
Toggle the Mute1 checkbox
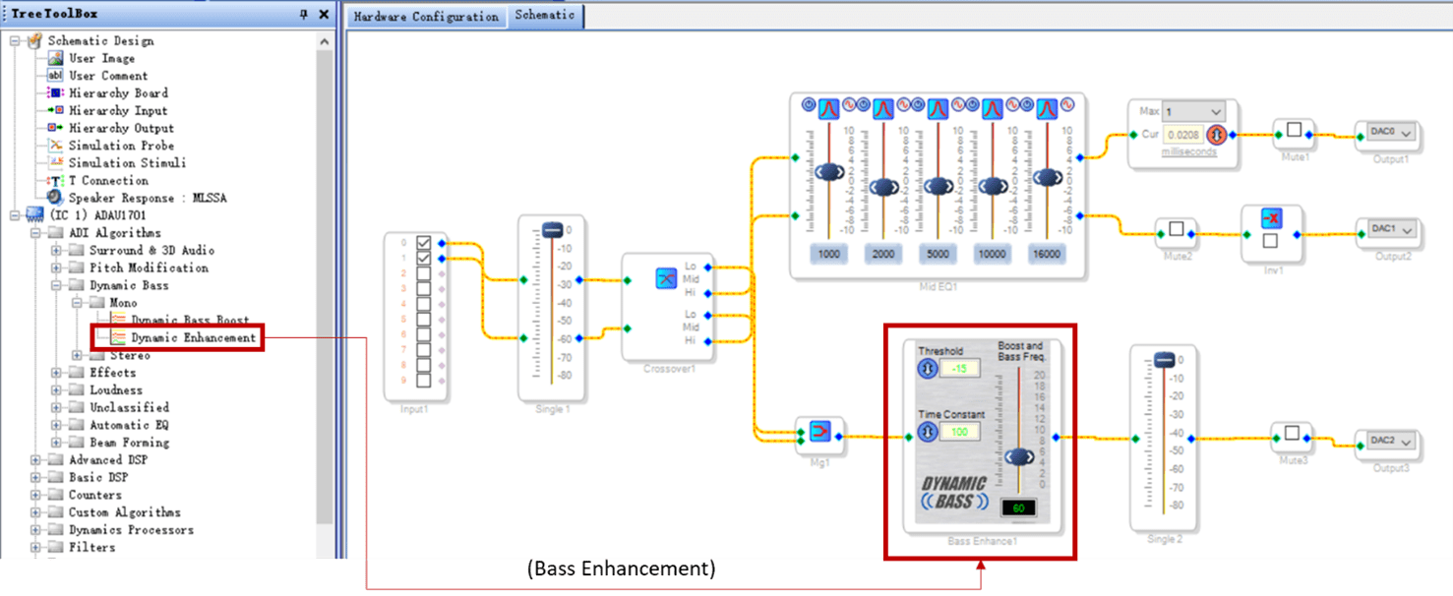click(1294, 131)
